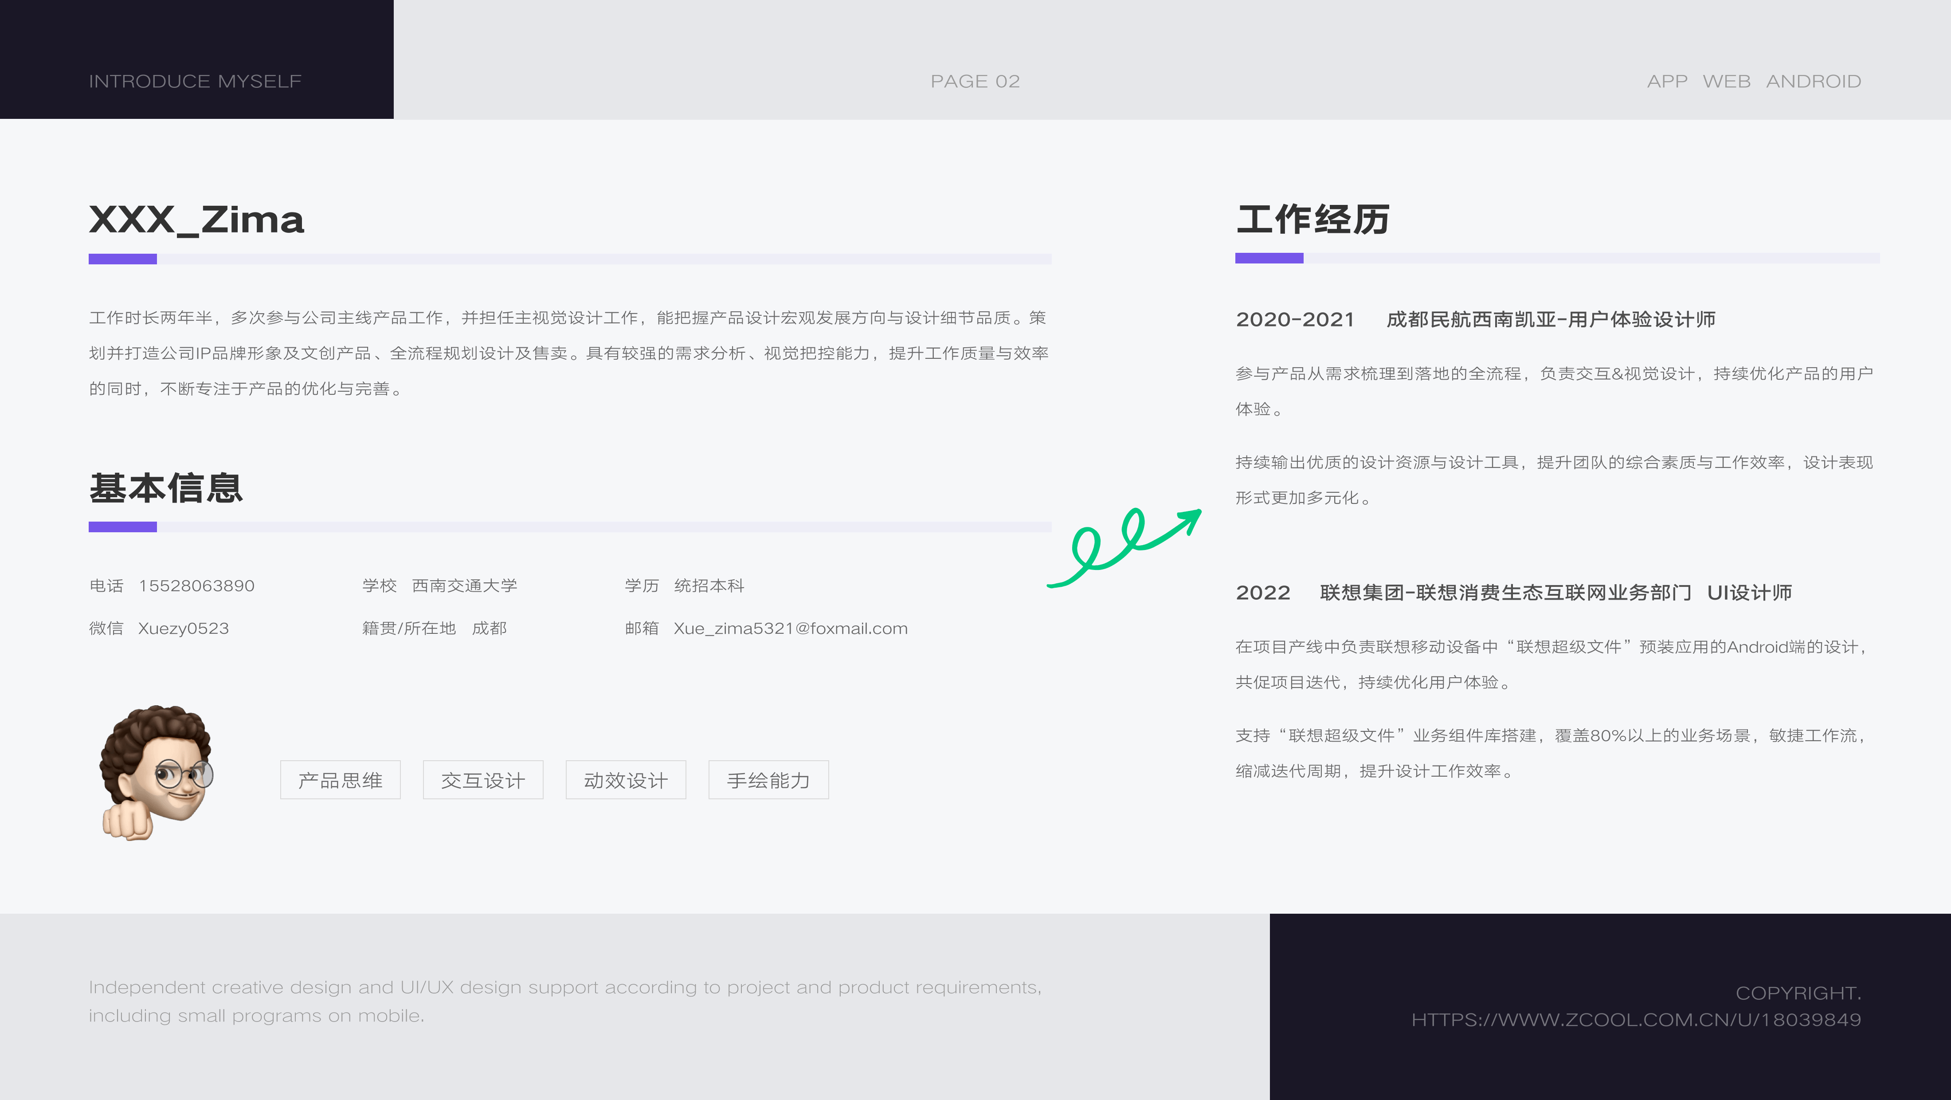
Task: Click the 邮箱 field label
Action: (x=642, y=628)
